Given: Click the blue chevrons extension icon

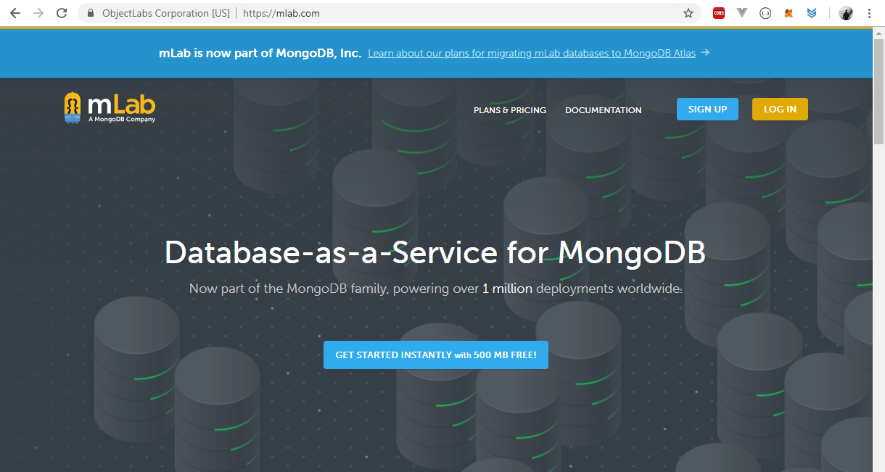Looking at the screenshot, I should (x=812, y=13).
